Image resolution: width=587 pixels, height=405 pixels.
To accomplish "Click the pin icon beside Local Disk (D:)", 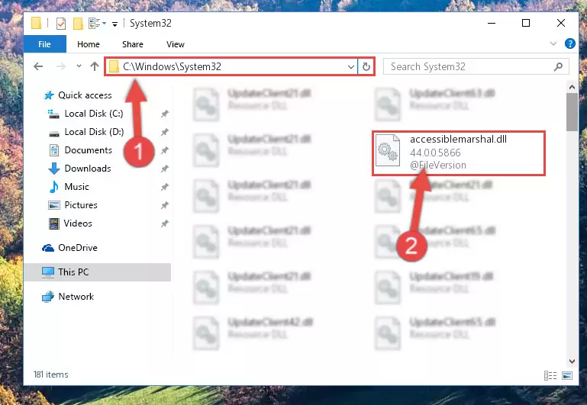I will click(x=164, y=132).
